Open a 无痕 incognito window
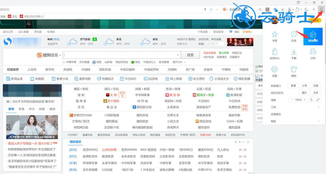The width and height of the screenshot is (326, 174). coord(316,86)
